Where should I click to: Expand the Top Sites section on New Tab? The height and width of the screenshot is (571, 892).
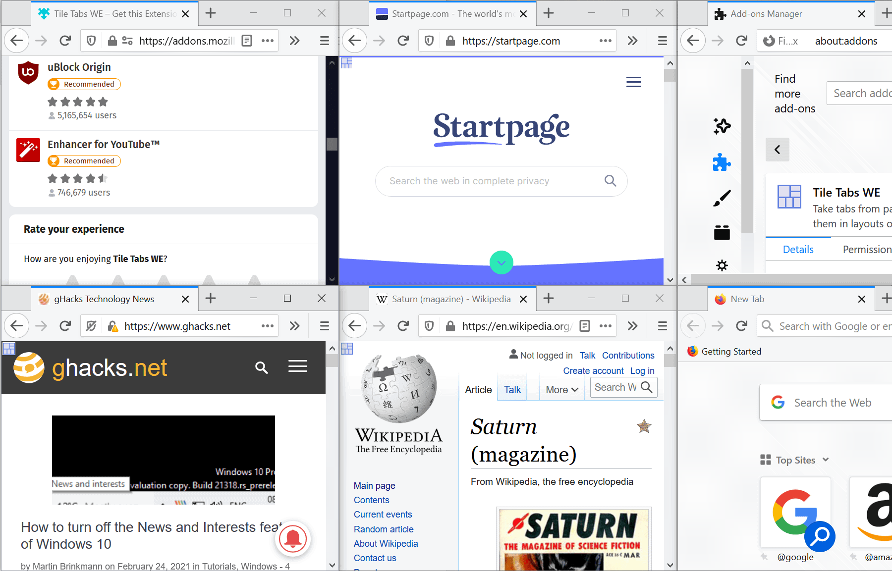(825, 460)
